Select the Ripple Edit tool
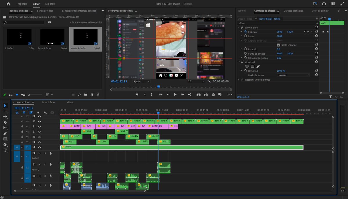348x199 pixels. (x=5, y=116)
